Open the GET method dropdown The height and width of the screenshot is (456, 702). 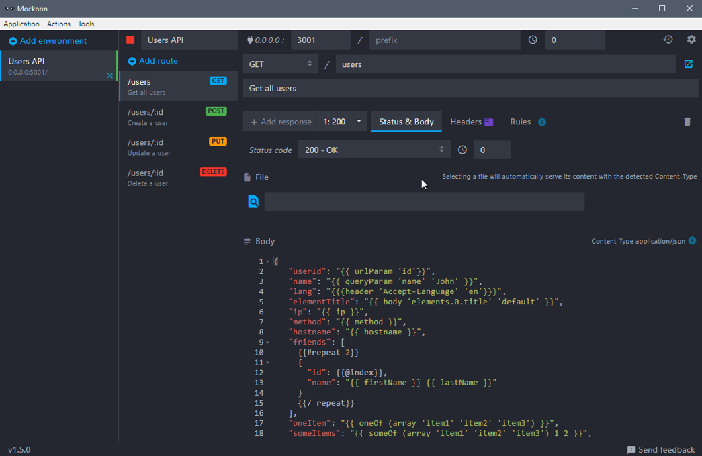(x=280, y=64)
